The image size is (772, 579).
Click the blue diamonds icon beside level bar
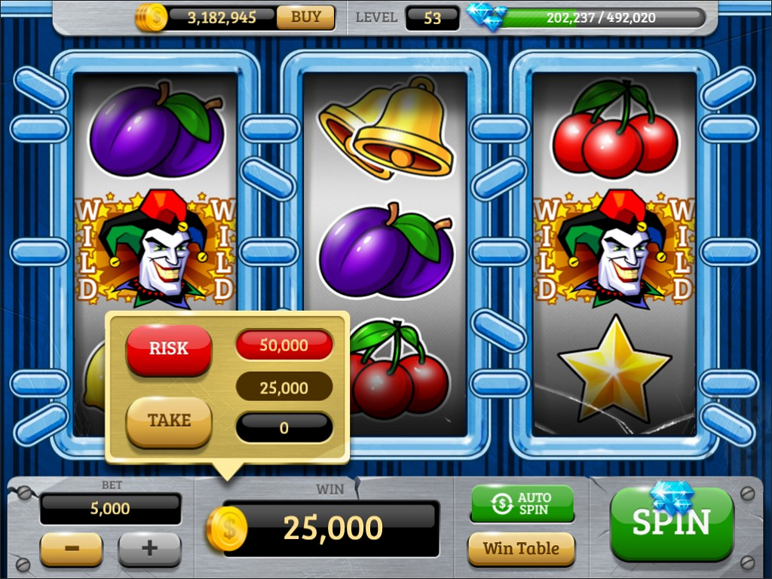click(487, 17)
